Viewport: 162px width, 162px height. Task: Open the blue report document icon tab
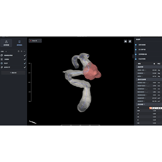coord(19,43)
